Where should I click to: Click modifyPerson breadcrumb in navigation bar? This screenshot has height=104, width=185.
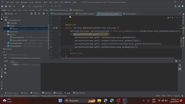pyautogui.click(x=77, y=10)
